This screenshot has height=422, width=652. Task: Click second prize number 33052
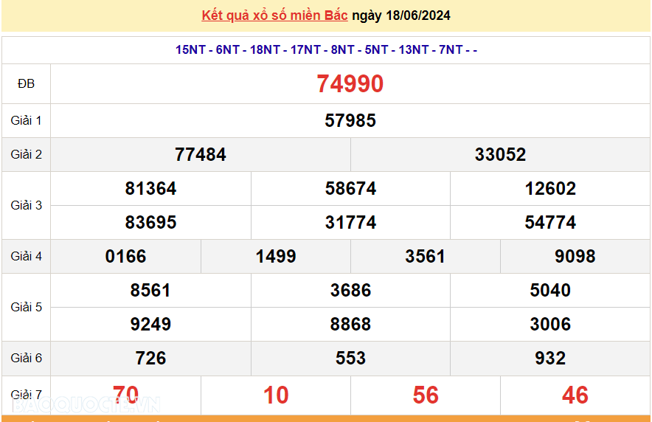(500, 154)
